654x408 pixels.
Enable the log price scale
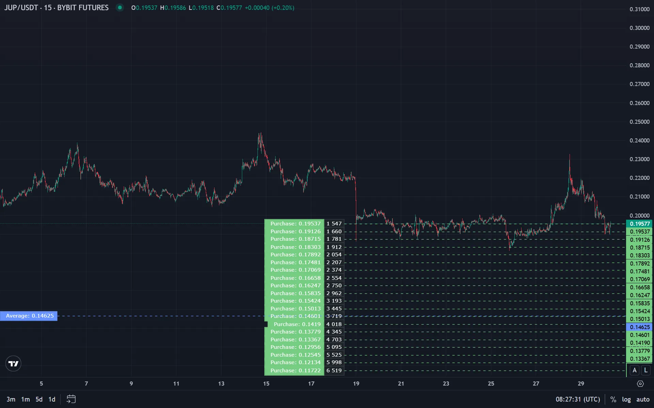[626, 399]
